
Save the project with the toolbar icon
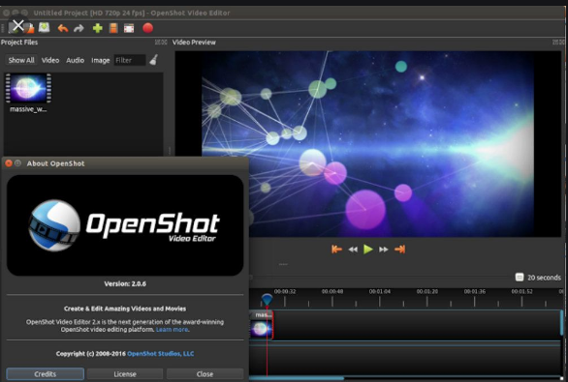point(45,28)
